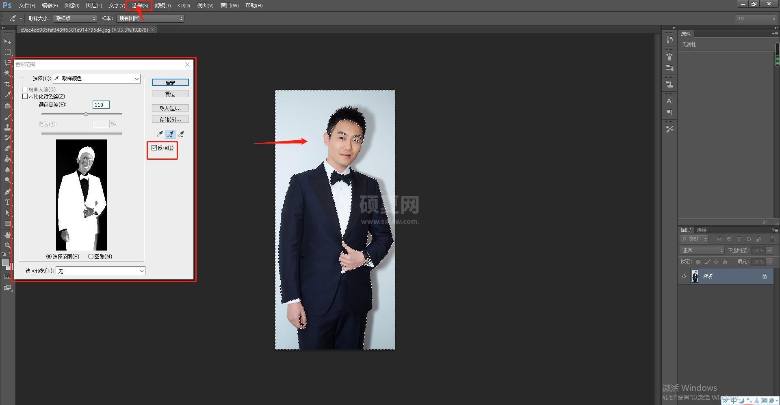780x405 pixels.
Task: Select the Zoom tool
Action: [x=7, y=246]
